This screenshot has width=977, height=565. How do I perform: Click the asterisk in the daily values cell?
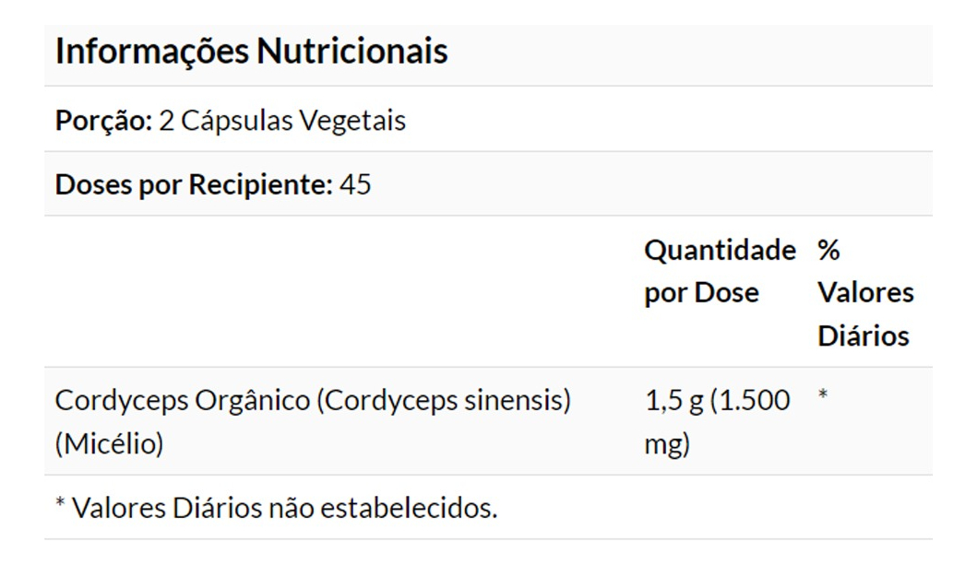click(823, 396)
